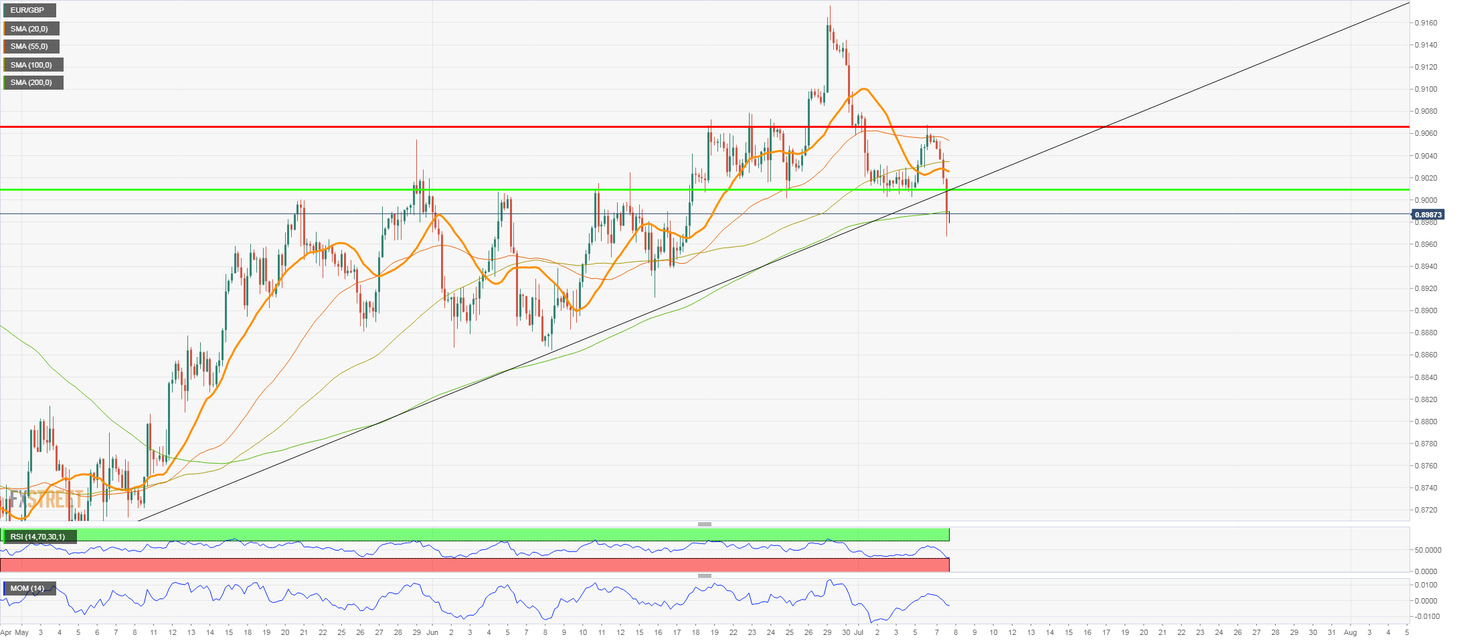Click the 31 date label on time axis

(x=1332, y=632)
